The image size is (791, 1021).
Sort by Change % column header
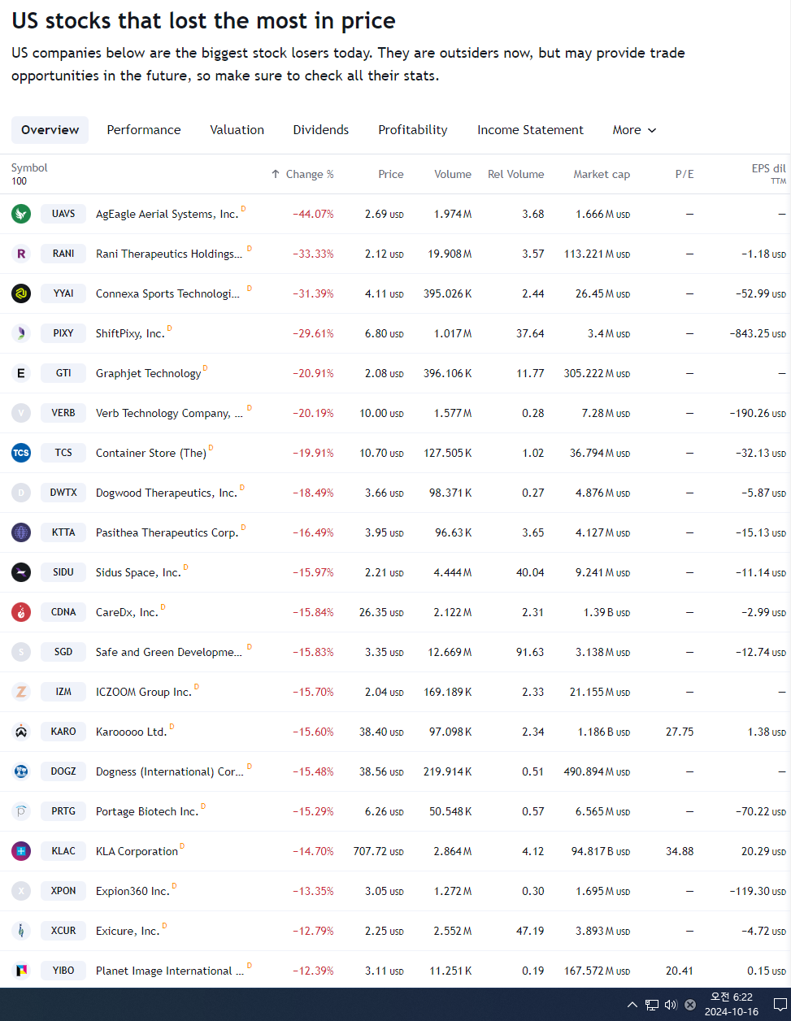click(x=302, y=174)
